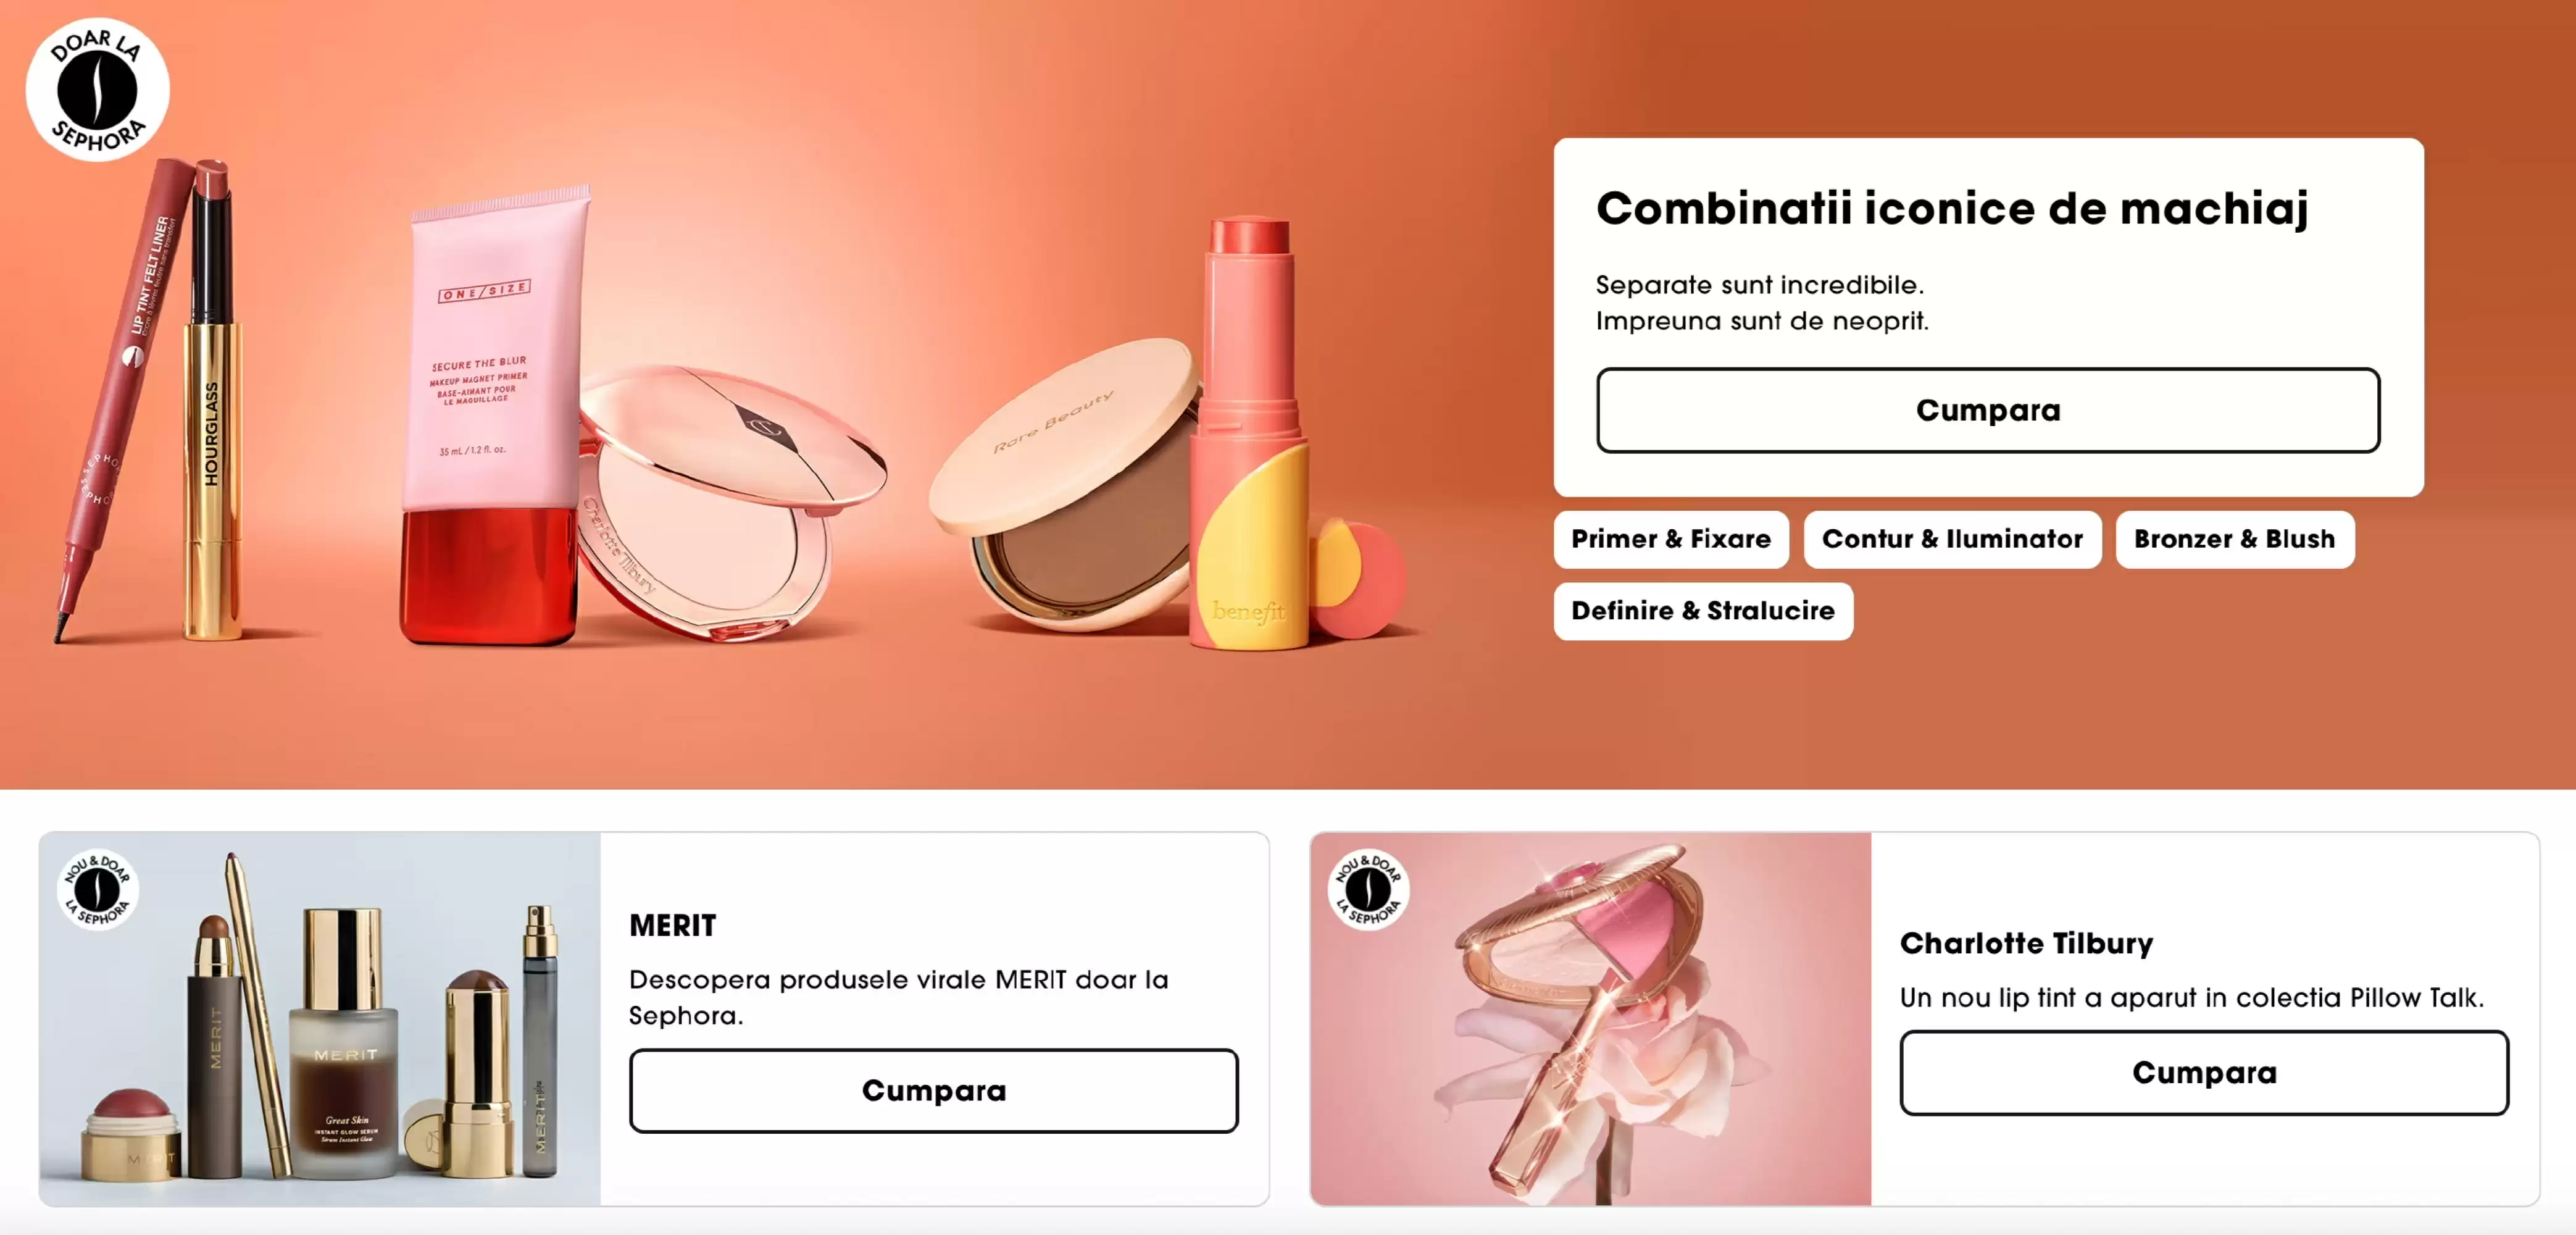This screenshot has height=1235, width=2576.
Task: Click Cumpara button on Charlotte Tilbury card
Action: click(x=2204, y=1072)
